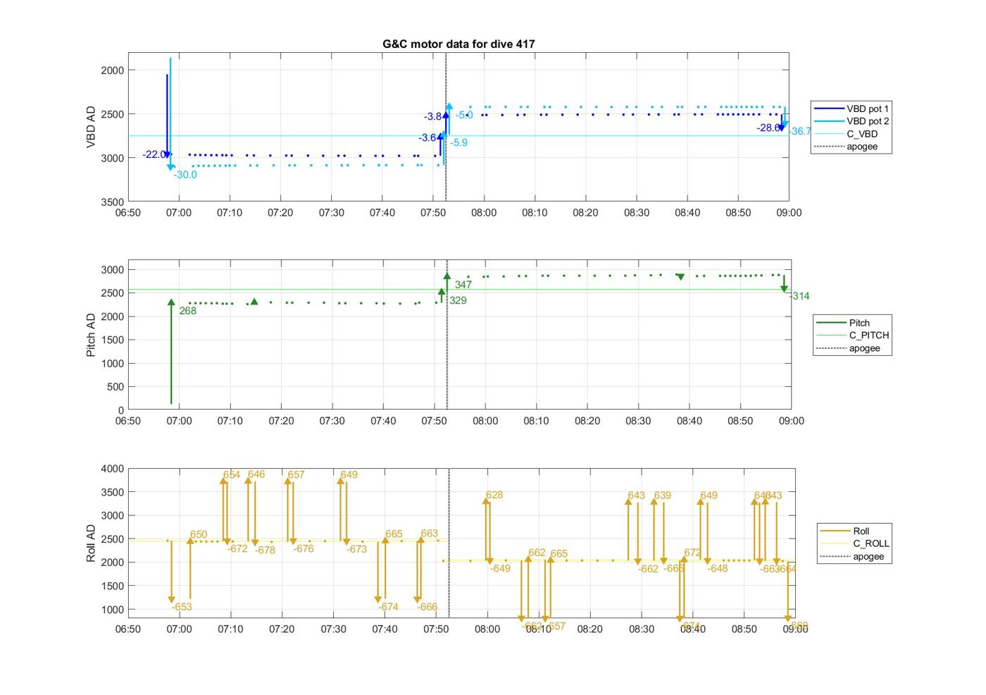This screenshot has width=986, height=695.
Task: Select the 'C_VBD' legend entry
Action: point(847,134)
